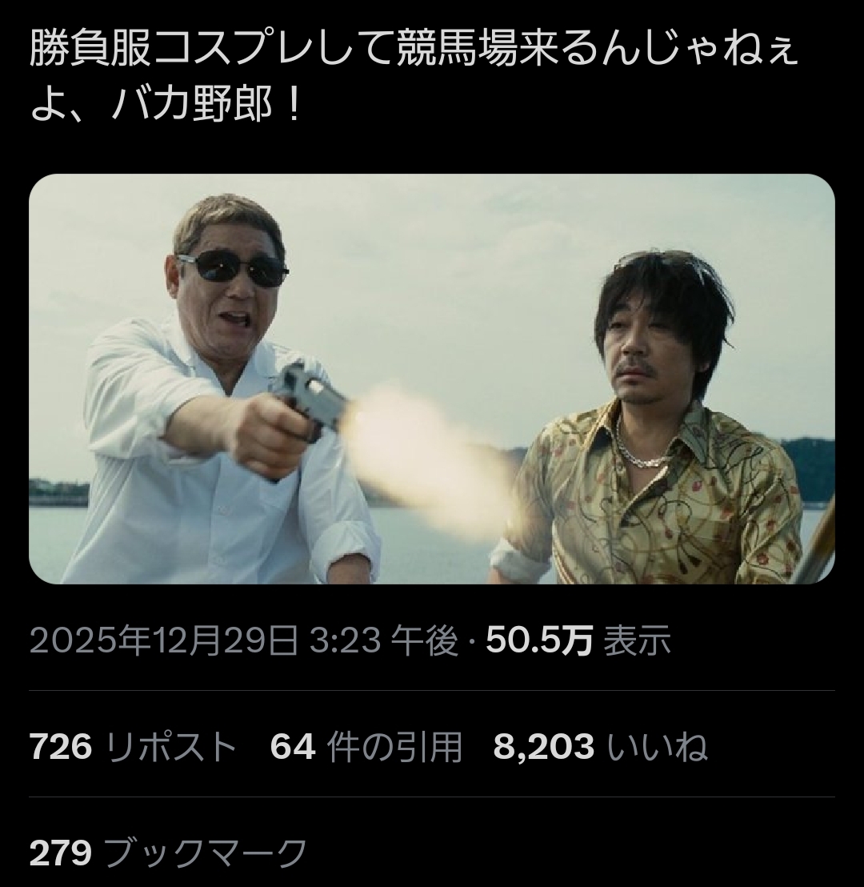Click the 3:23 午後 timestamp
864x887 pixels.
[x=384, y=640]
